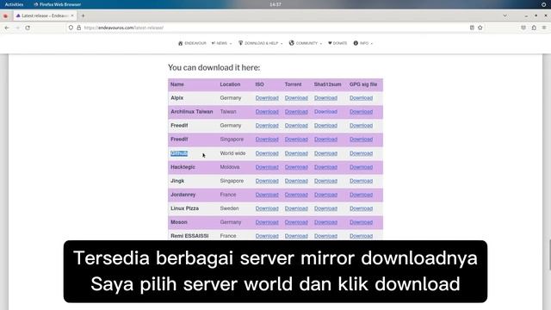Click the World wide location cell
The width and height of the screenshot is (551, 310).
(x=232, y=153)
